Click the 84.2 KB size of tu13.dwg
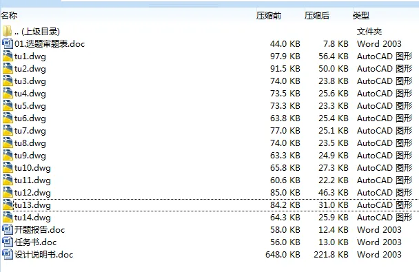419x272 pixels. (285, 205)
